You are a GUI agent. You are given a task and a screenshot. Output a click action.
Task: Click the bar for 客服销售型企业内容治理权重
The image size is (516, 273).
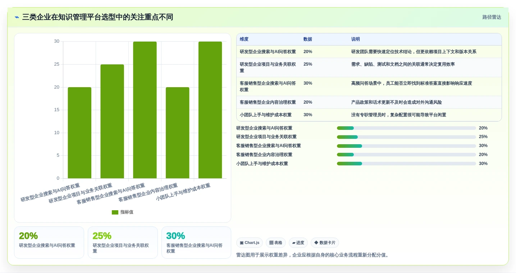point(177,133)
